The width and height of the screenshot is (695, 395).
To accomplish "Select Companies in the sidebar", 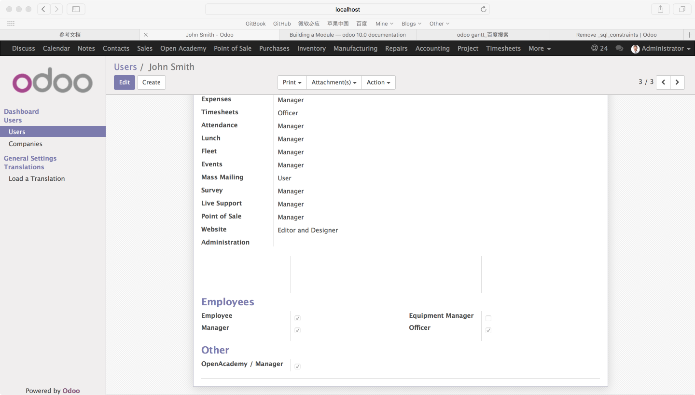I will pos(26,144).
